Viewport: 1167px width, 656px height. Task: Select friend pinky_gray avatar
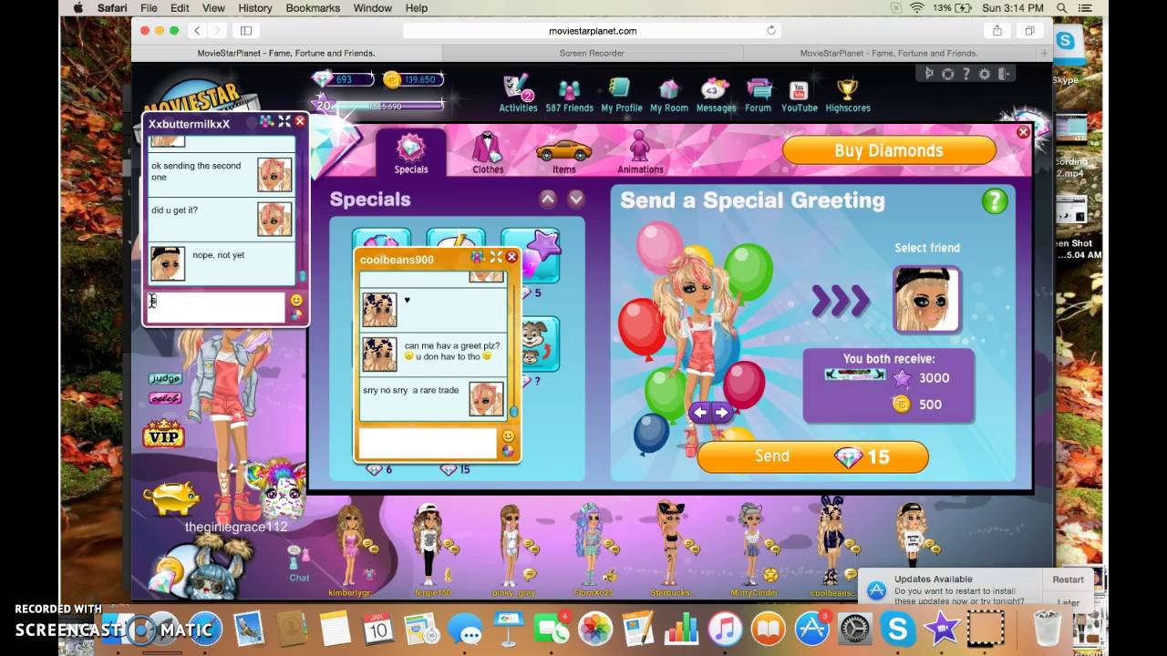tap(511, 545)
